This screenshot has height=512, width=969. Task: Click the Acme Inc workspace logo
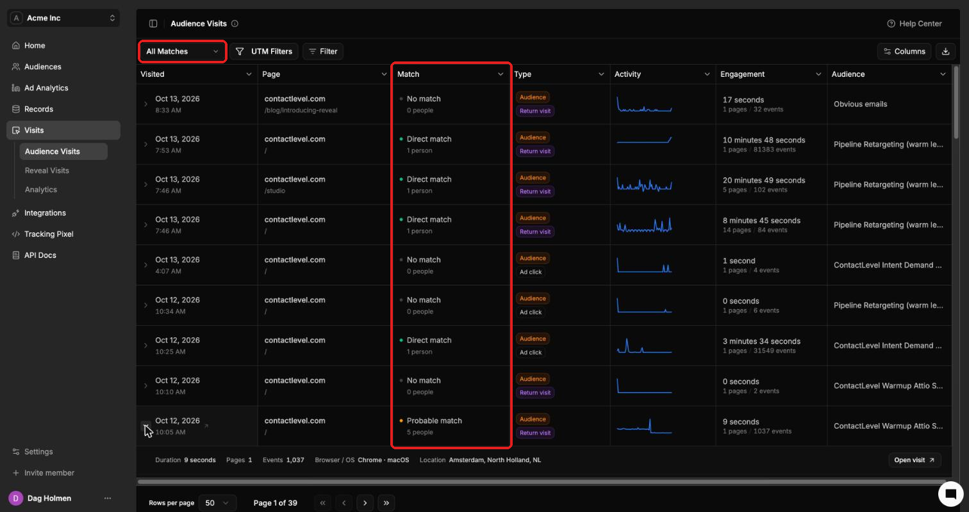[x=17, y=18]
